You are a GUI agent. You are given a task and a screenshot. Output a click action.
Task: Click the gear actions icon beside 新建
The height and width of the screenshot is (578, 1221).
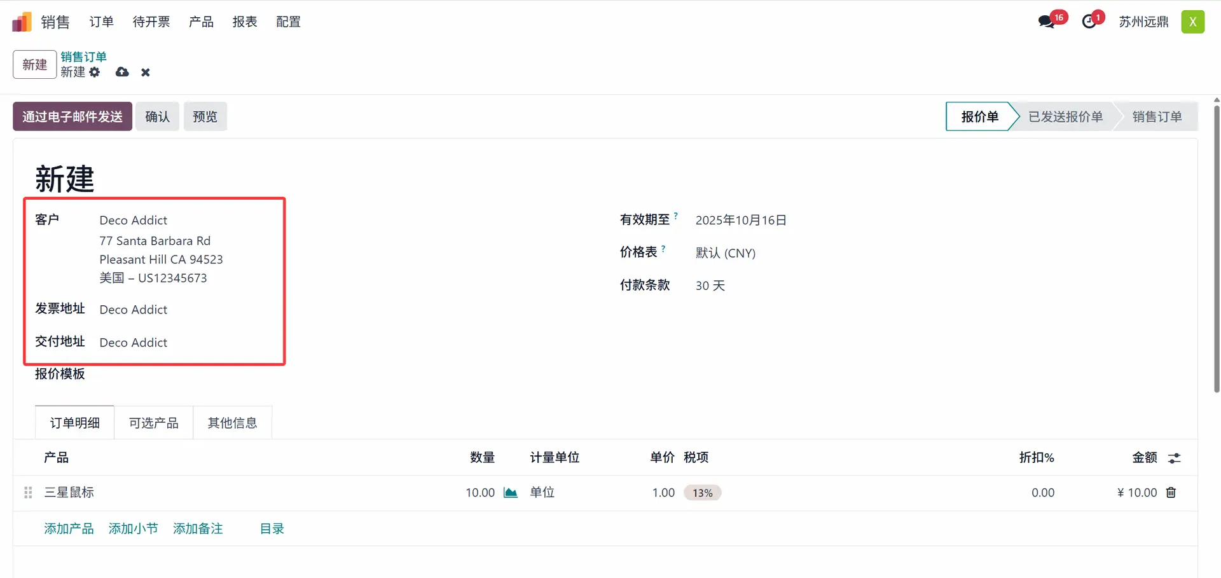coord(95,72)
